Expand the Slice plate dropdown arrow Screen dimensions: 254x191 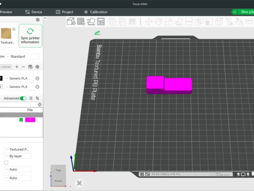click(x=234, y=12)
